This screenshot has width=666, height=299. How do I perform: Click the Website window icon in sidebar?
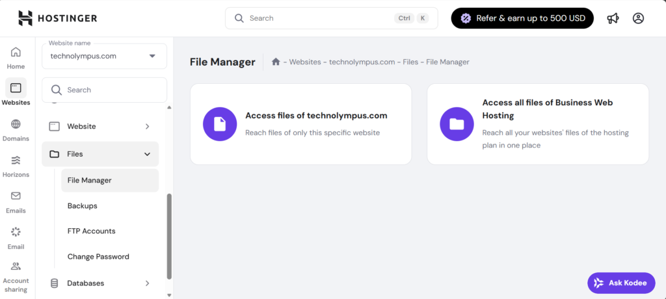[55, 126]
